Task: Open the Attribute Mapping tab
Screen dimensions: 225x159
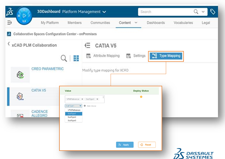Action: [103, 56]
